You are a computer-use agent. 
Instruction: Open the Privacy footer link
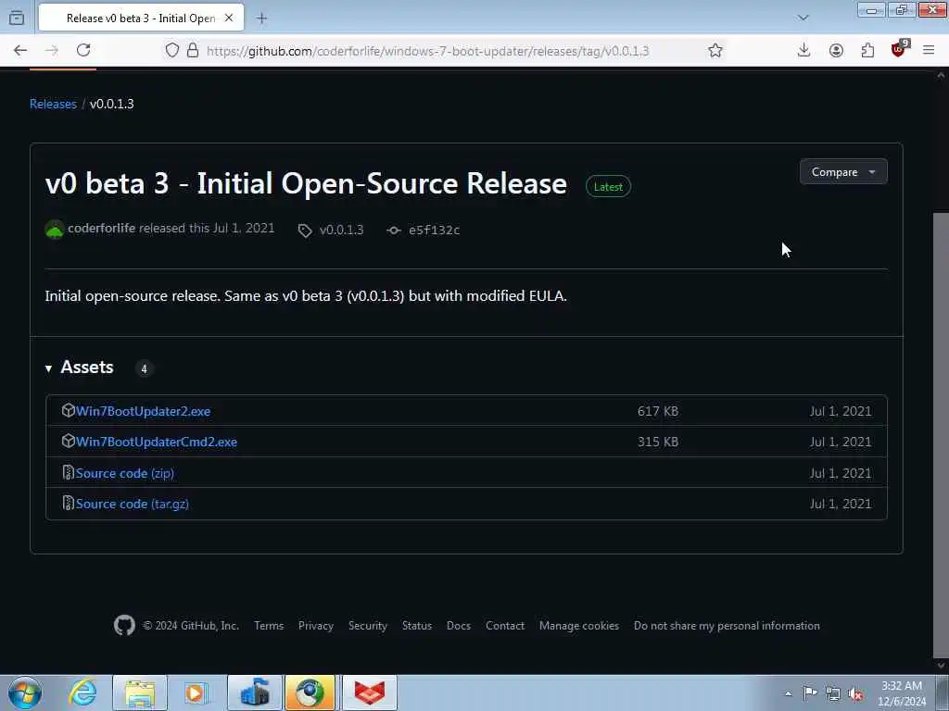(x=316, y=626)
